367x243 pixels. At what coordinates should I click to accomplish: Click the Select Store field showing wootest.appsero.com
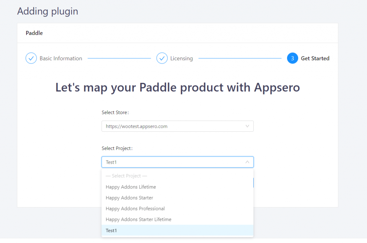[177, 126]
